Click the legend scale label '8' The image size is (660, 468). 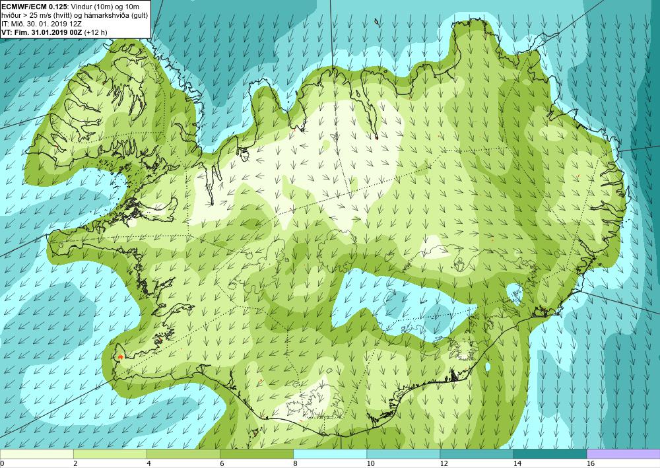[295, 463]
